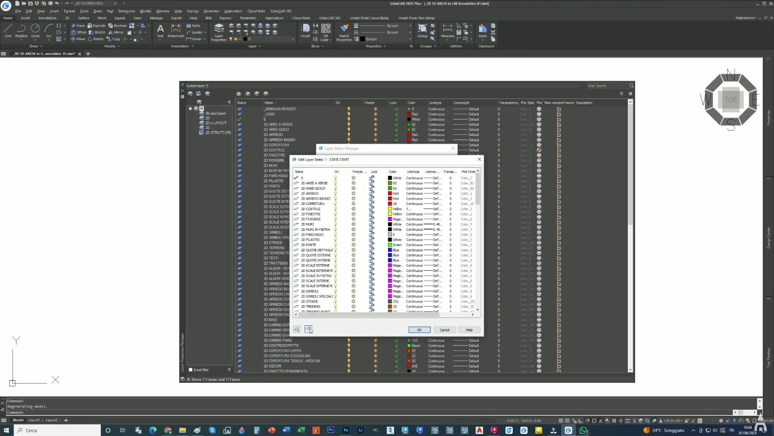Enable the Invert filter checkbox
This screenshot has width=774, height=436.
191,370
